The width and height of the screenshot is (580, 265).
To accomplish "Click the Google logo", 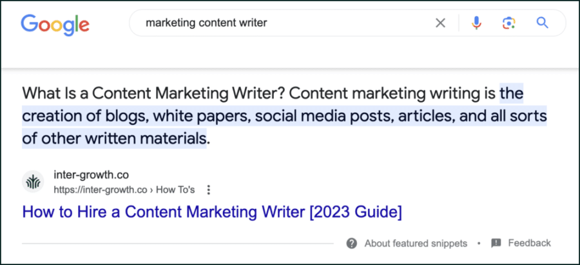I will (x=55, y=24).
